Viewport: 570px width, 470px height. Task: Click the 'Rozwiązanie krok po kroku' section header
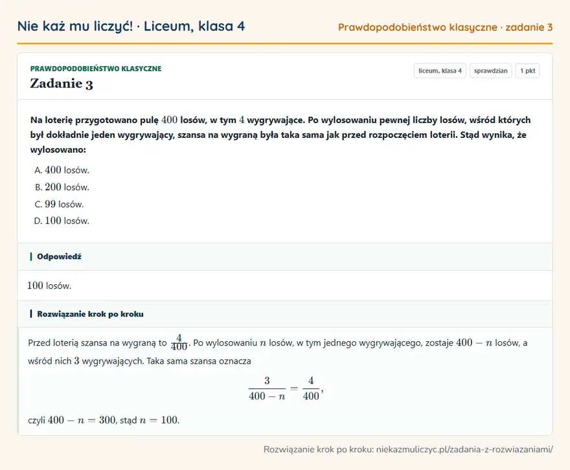click(x=285, y=314)
